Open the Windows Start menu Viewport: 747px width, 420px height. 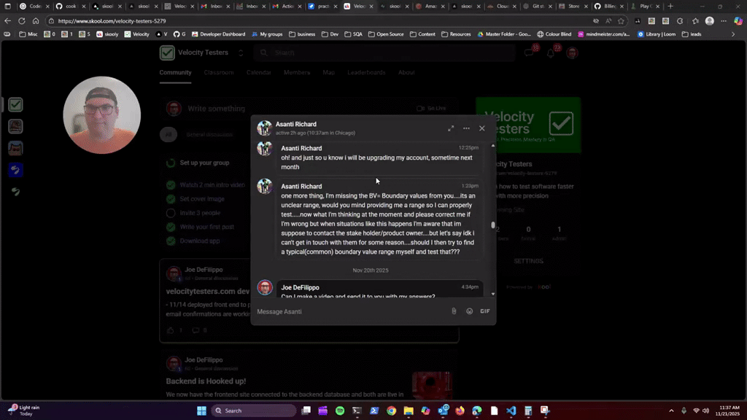[x=201, y=411]
